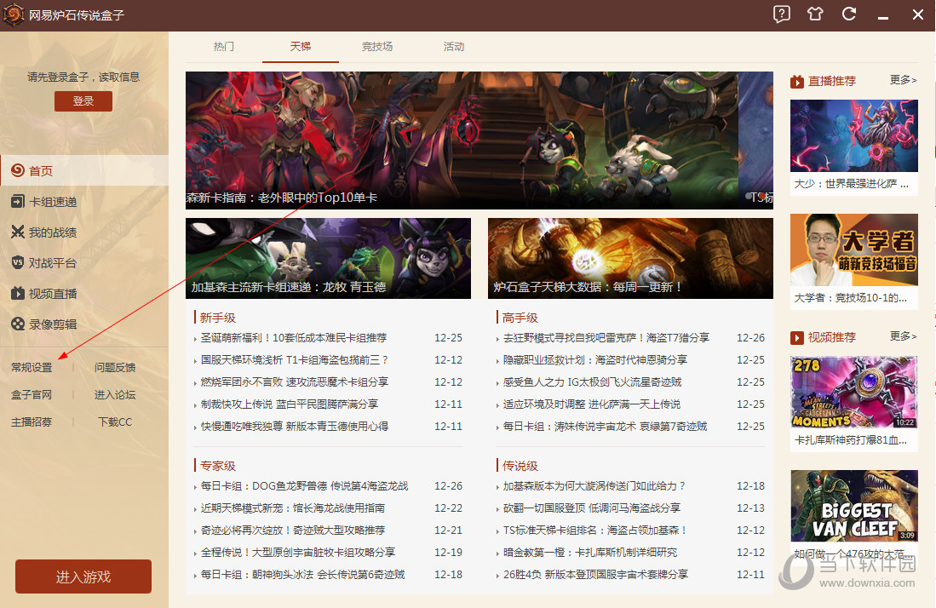
Task: Open 常规设置 general settings
Action: (x=32, y=367)
